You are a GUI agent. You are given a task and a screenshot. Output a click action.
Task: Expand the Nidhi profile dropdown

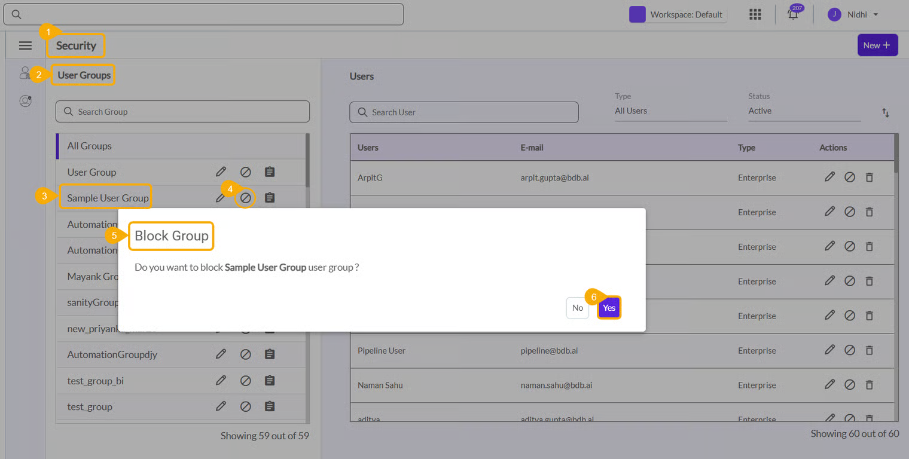coord(853,14)
